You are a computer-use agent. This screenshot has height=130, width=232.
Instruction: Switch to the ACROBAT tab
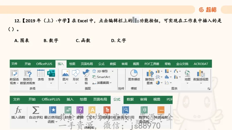(x=201, y=64)
